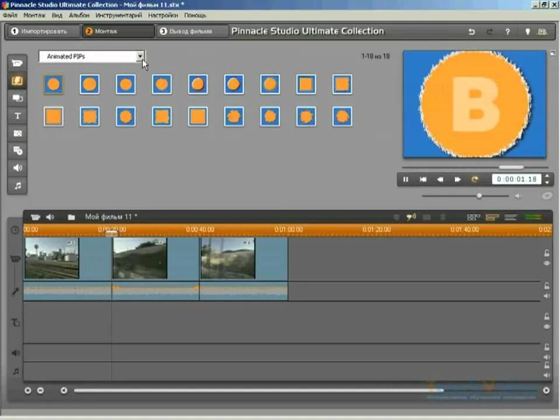Click the music track note icon
Screen dimensions: 560x420
(x=16, y=372)
